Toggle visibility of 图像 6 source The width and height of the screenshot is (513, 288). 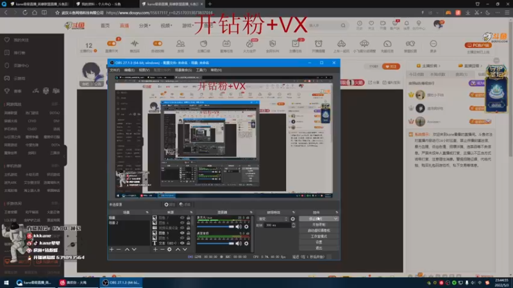point(182,223)
